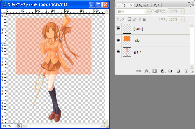The height and width of the screenshot is (129, 195).
Task: Toggle lock all padlock icon
Action: point(144,19)
